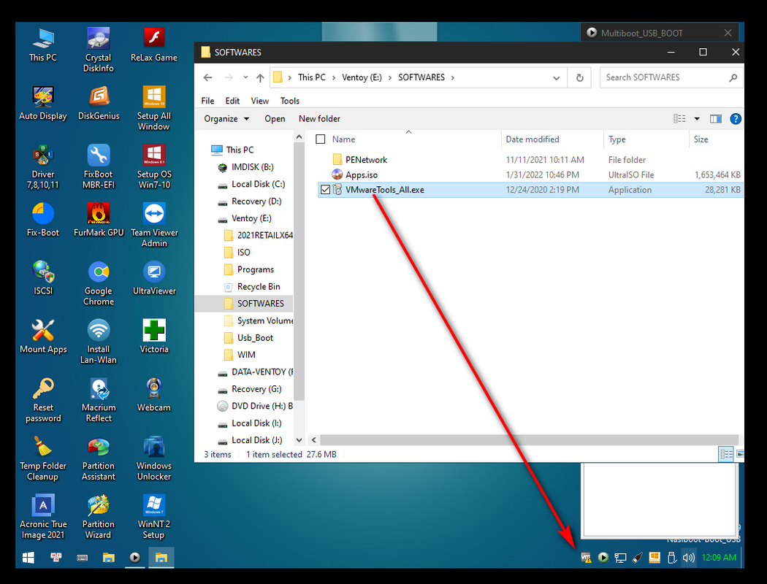
Task: Open UltraViewer desktop shortcut
Action: point(154,278)
